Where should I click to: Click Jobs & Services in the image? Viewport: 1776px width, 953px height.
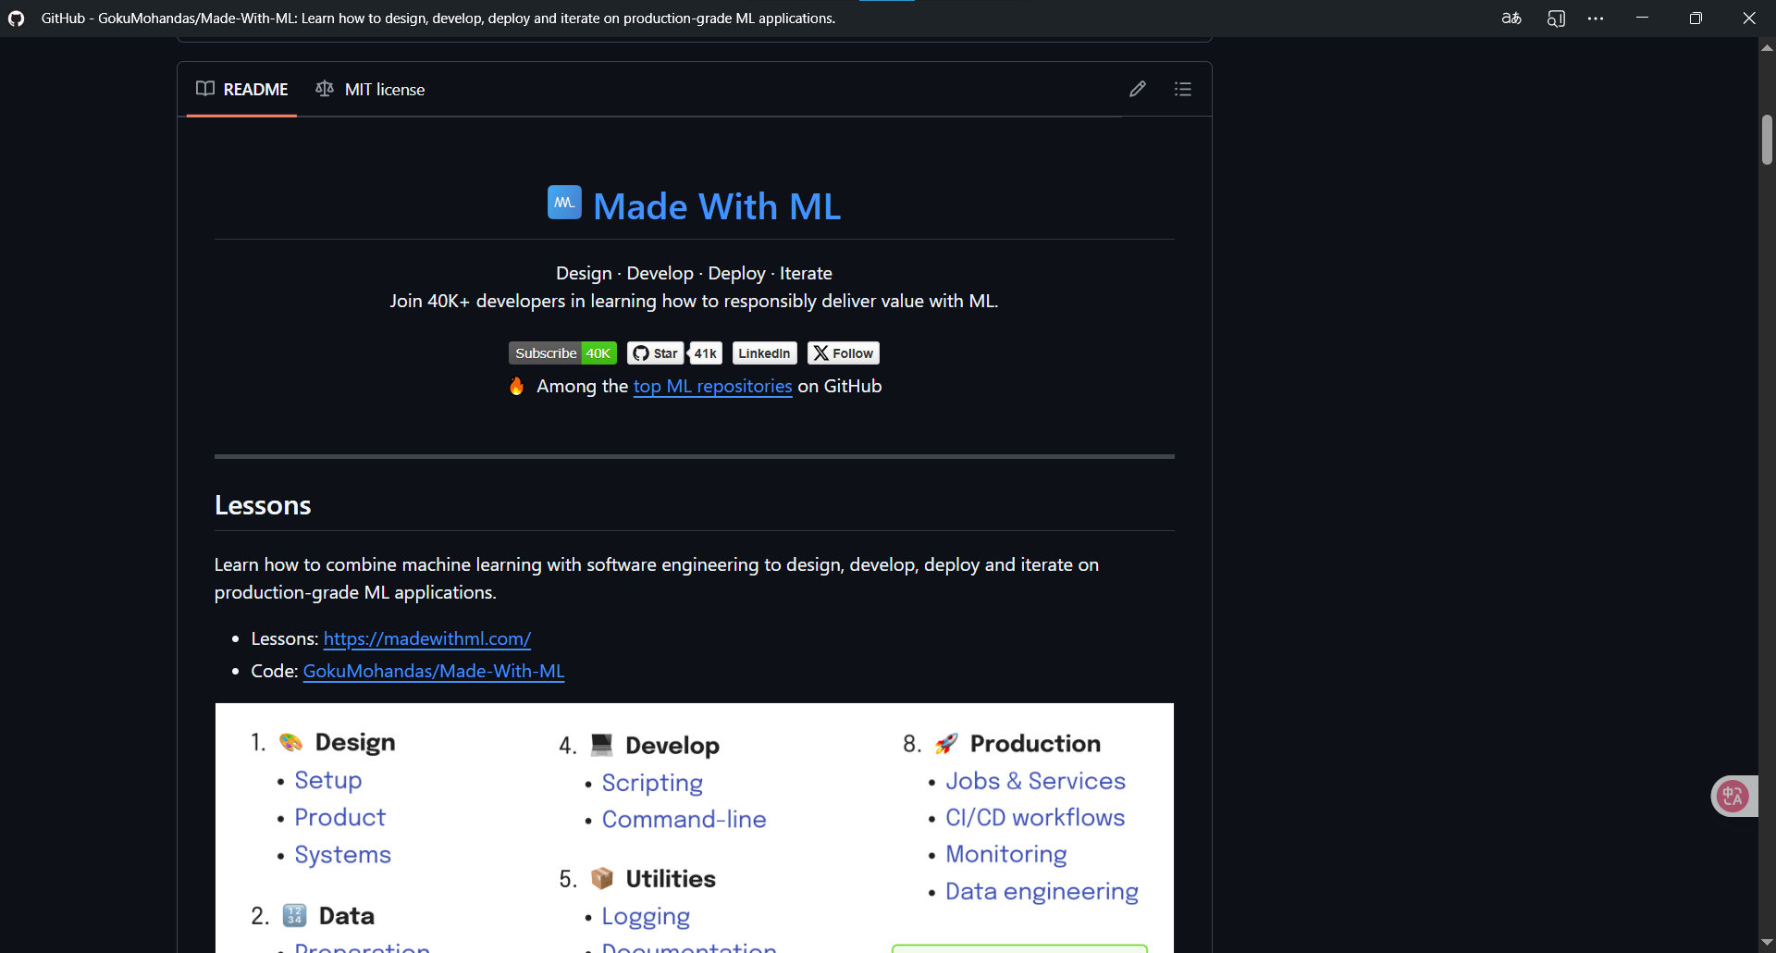pyautogui.click(x=1035, y=781)
